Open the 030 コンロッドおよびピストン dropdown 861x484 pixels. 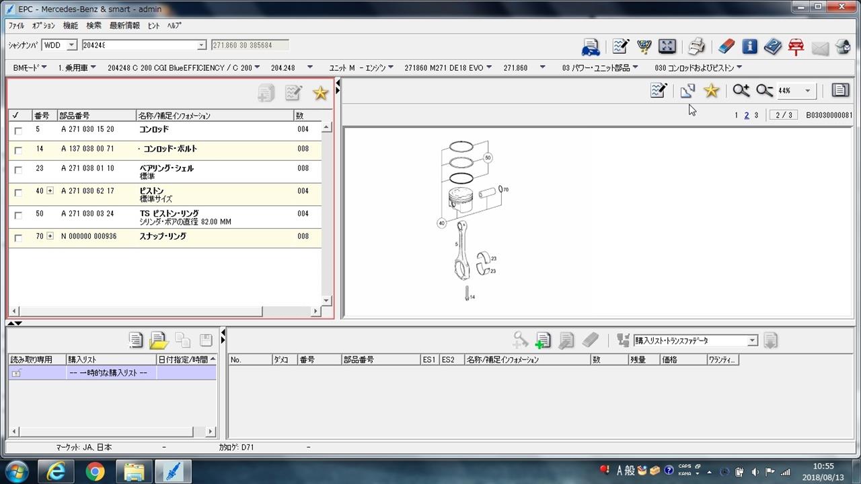(x=739, y=67)
